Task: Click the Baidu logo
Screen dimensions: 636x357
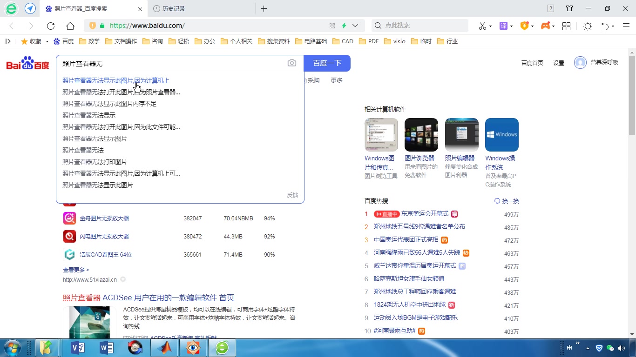Action: [27, 63]
